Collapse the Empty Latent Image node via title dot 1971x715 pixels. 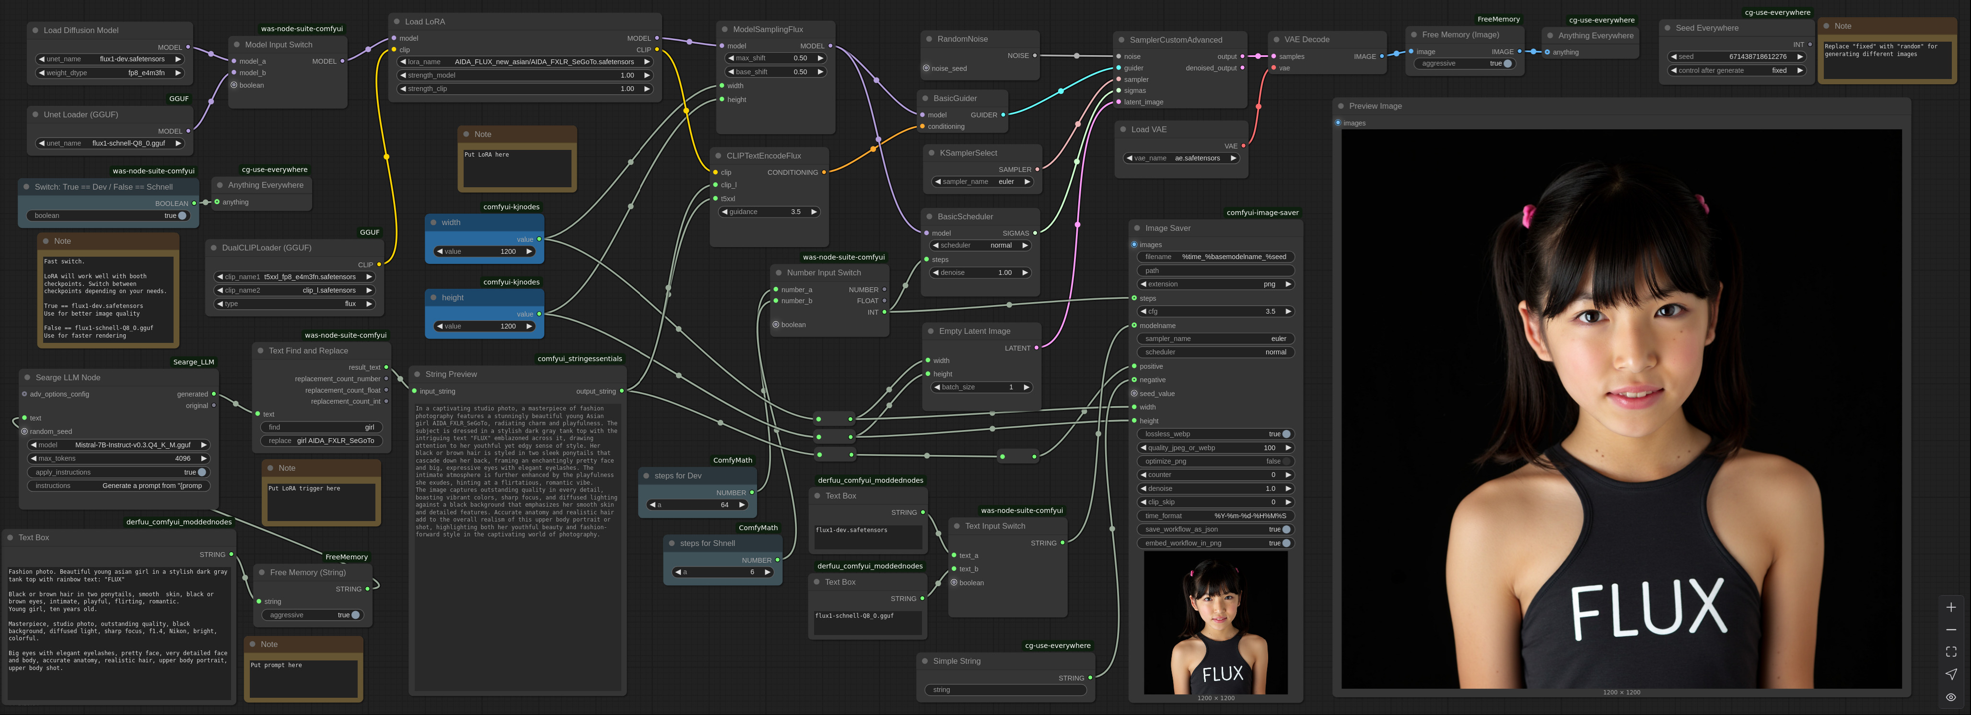tap(931, 331)
